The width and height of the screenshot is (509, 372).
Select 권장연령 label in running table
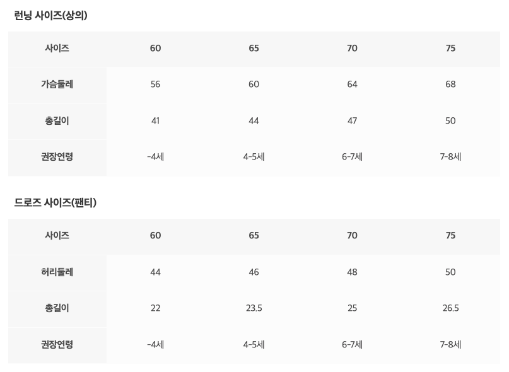(x=57, y=157)
